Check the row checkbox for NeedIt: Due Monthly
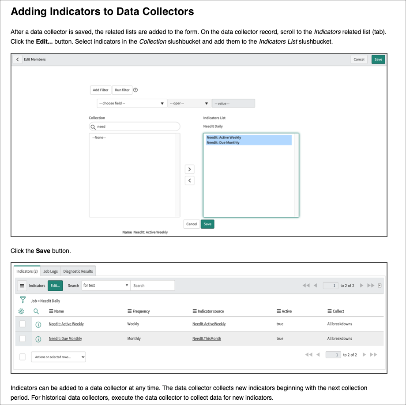The width and height of the screenshot is (406, 405). [23, 338]
